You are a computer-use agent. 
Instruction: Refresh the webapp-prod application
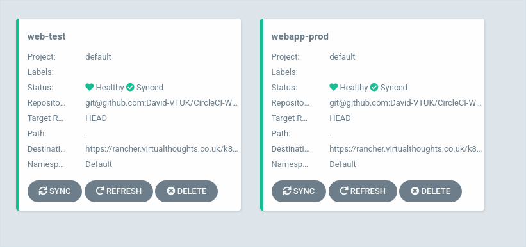tap(363, 191)
